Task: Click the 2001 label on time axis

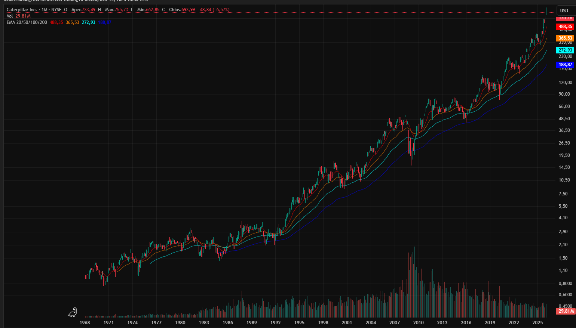Action: [x=347, y=323]
